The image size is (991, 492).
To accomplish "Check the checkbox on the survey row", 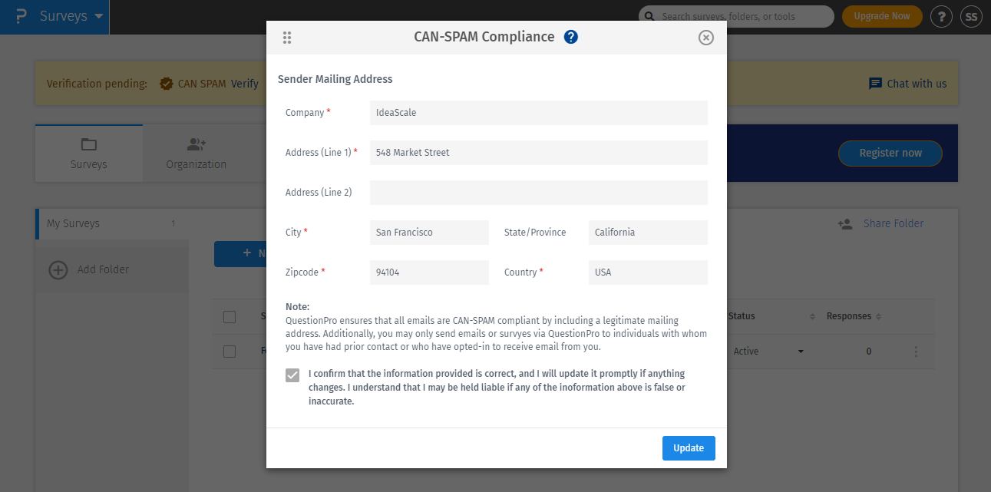I will (x=229, y=351).
